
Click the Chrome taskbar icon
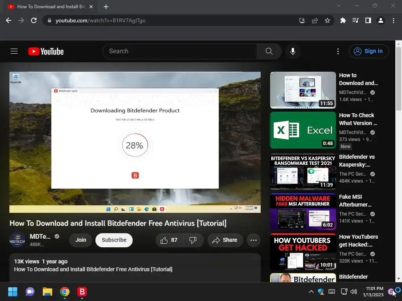pos(65,292)
